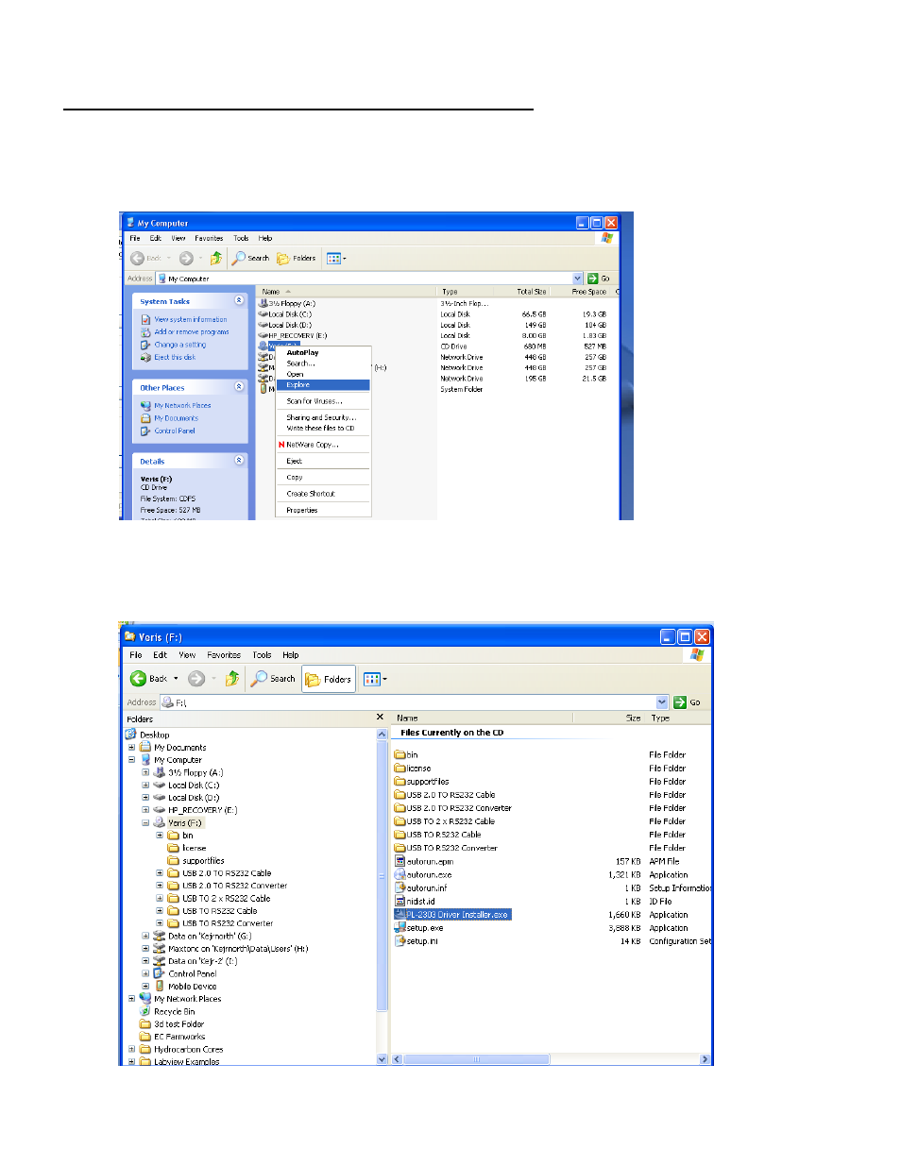Click Folders button in My Computer toolbar
The height and width of the screenshot is (1166, 901).
297,258
